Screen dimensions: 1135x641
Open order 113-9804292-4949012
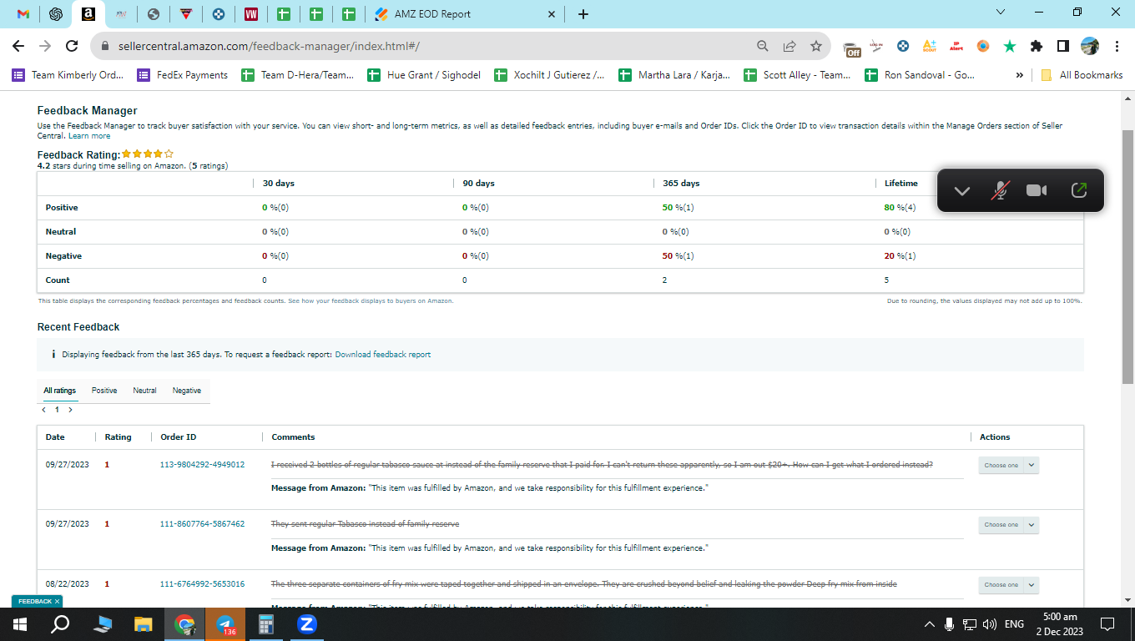202,465
